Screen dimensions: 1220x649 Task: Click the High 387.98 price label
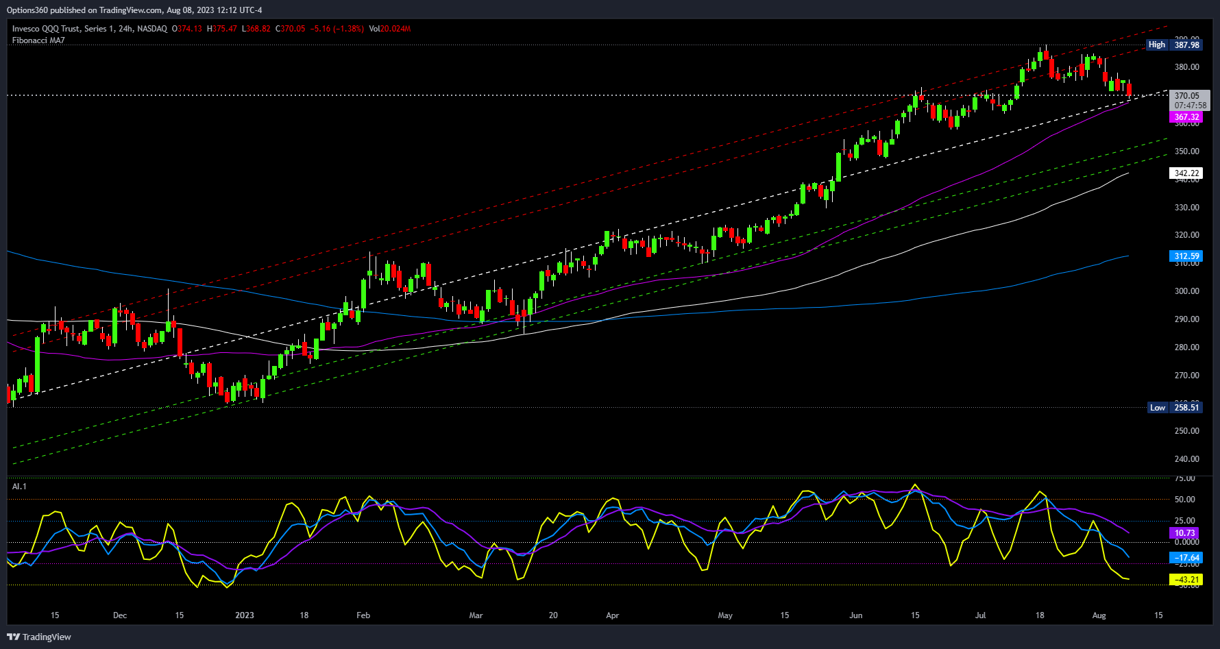pyautogui.click(x=1175, y=45)
